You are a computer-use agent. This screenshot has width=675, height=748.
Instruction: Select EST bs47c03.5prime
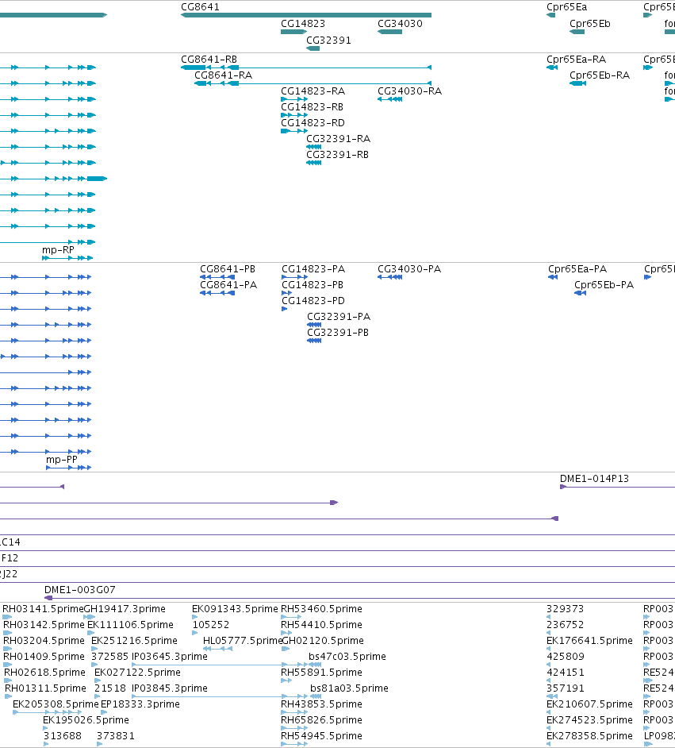pyautogui.click(x=347, y=657)
